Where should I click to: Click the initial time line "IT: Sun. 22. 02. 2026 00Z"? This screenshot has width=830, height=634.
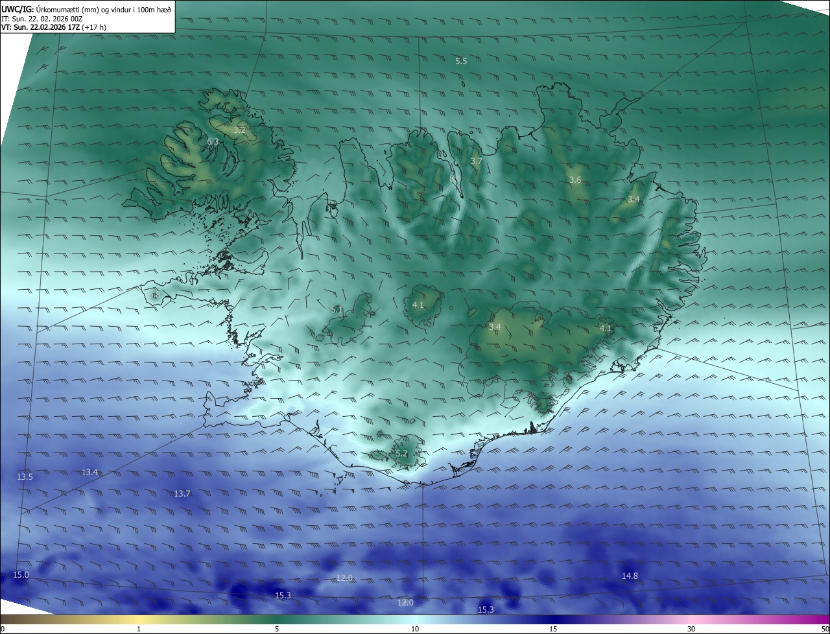pos(41,19)
